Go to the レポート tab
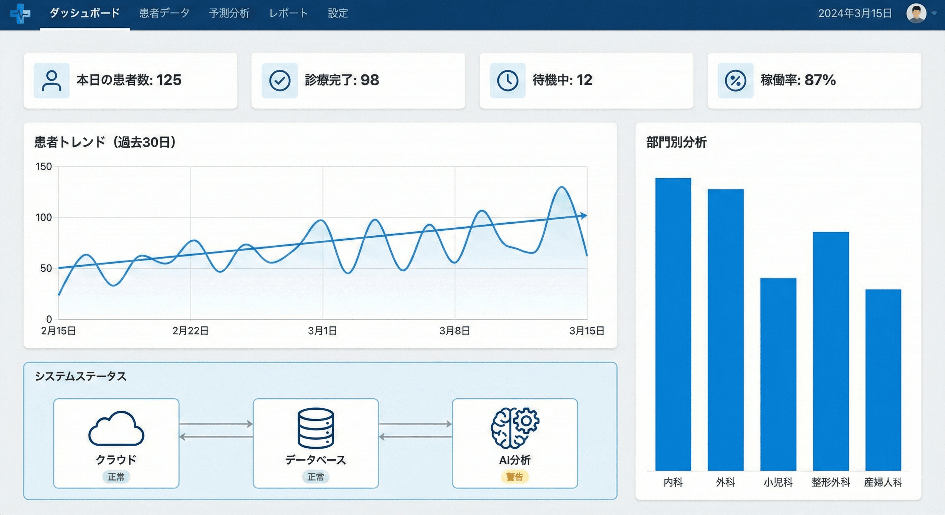This screenshot has width=945, height=515. pyautogui.click(x=288, y=13)
